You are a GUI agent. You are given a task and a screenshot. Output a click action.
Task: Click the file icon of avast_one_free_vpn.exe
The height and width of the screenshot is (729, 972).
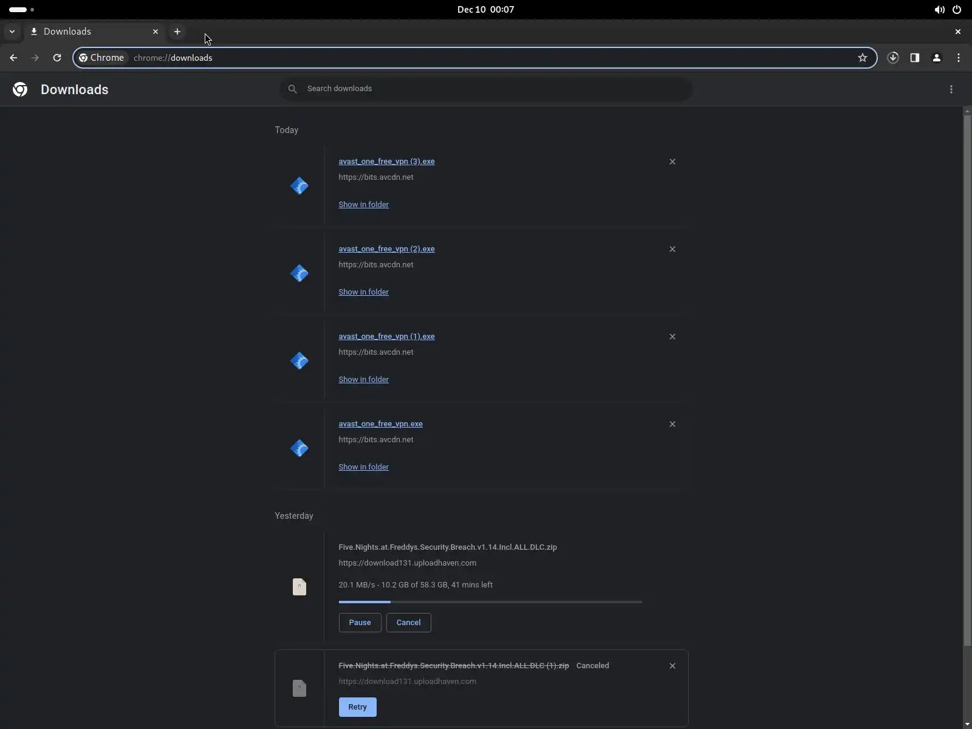299,448
